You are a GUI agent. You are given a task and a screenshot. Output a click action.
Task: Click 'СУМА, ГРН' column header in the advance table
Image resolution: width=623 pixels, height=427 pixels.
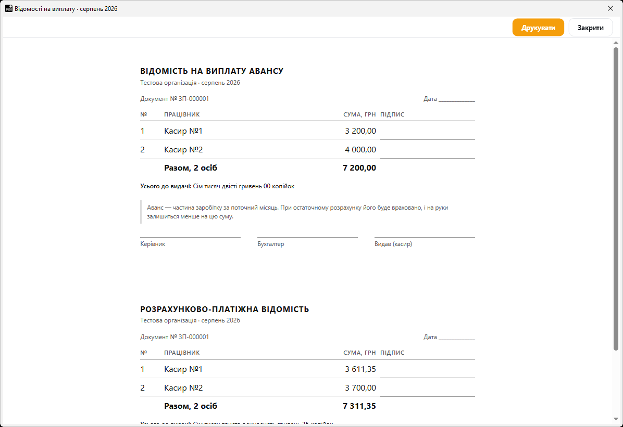pos(359,115)
